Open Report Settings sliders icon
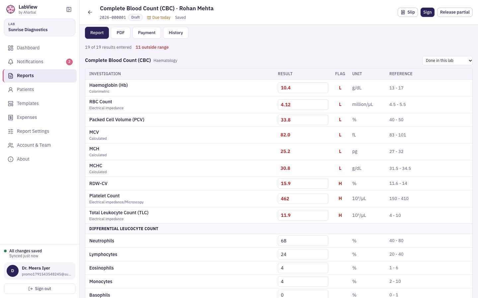 coord(11,131)
